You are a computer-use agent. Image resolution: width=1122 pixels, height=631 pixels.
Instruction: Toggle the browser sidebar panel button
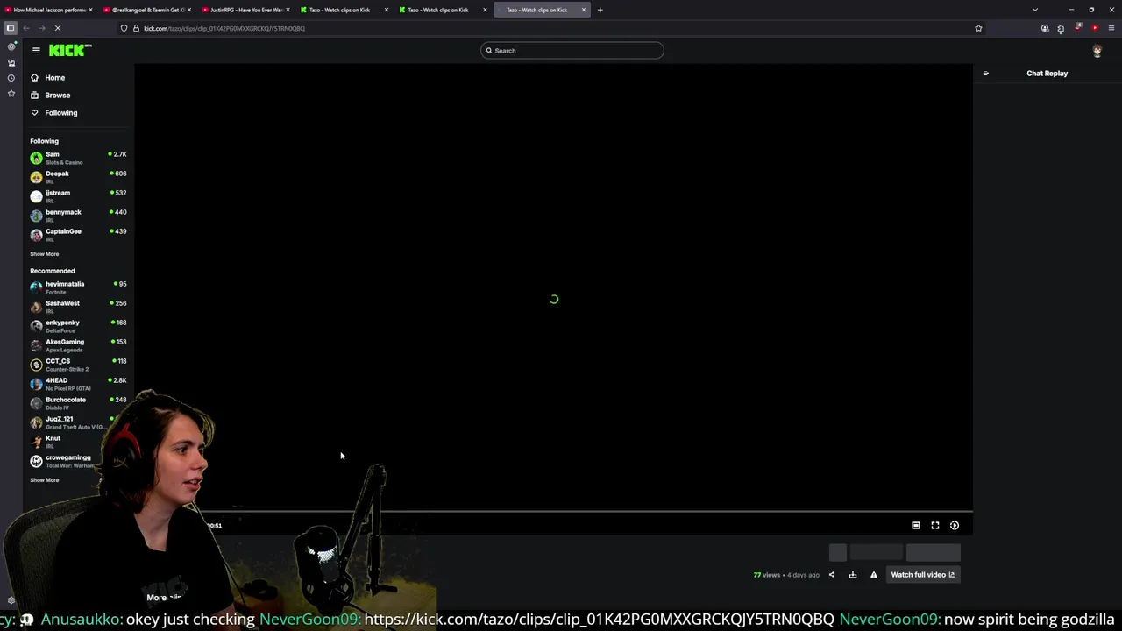point(11,28)
